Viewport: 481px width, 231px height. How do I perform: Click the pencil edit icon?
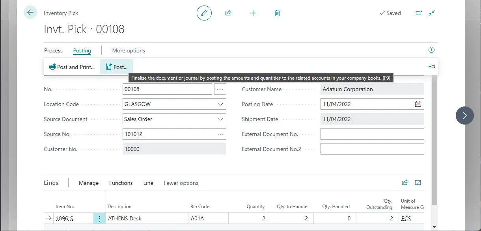[204, 13]
